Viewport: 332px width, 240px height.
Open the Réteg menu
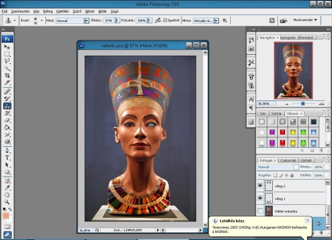point(48,12)
